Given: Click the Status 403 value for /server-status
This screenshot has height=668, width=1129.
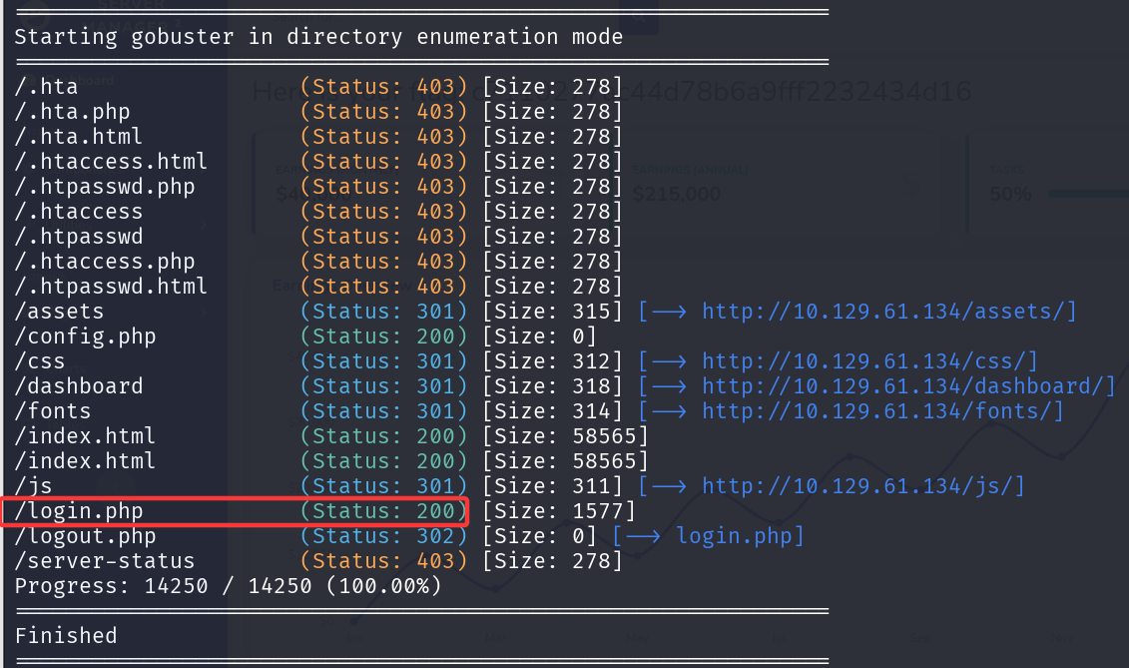Looking at the screenshot, I should click(x=383, y=561).
